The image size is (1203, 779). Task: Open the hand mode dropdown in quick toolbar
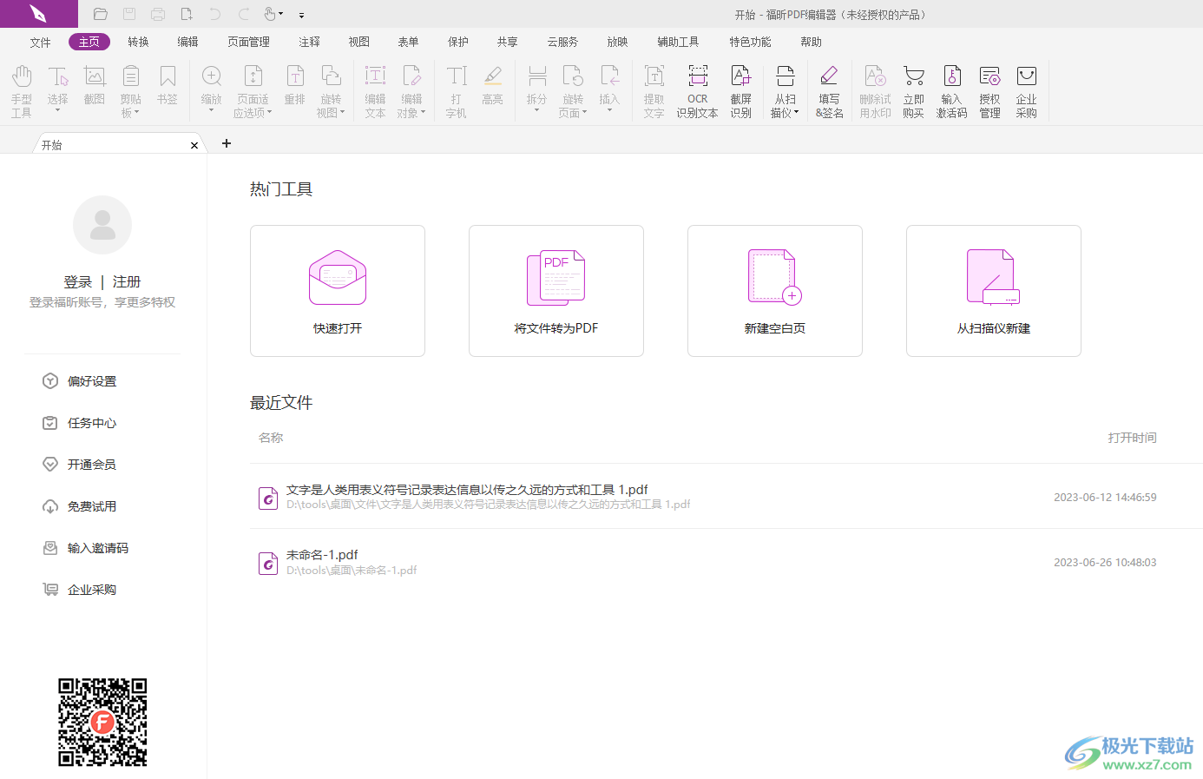click(x=281, y=14)
